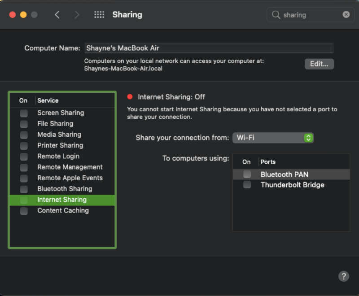Enable the Bluetooth PAN port
Viewport: 359px width, 296px height.
(246, 174)
